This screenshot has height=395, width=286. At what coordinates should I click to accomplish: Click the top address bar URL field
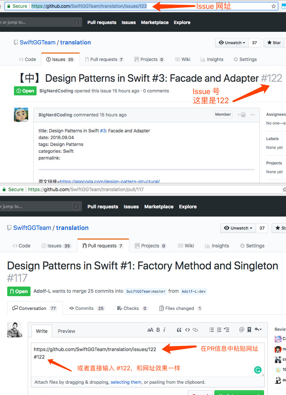pos(141,6)
